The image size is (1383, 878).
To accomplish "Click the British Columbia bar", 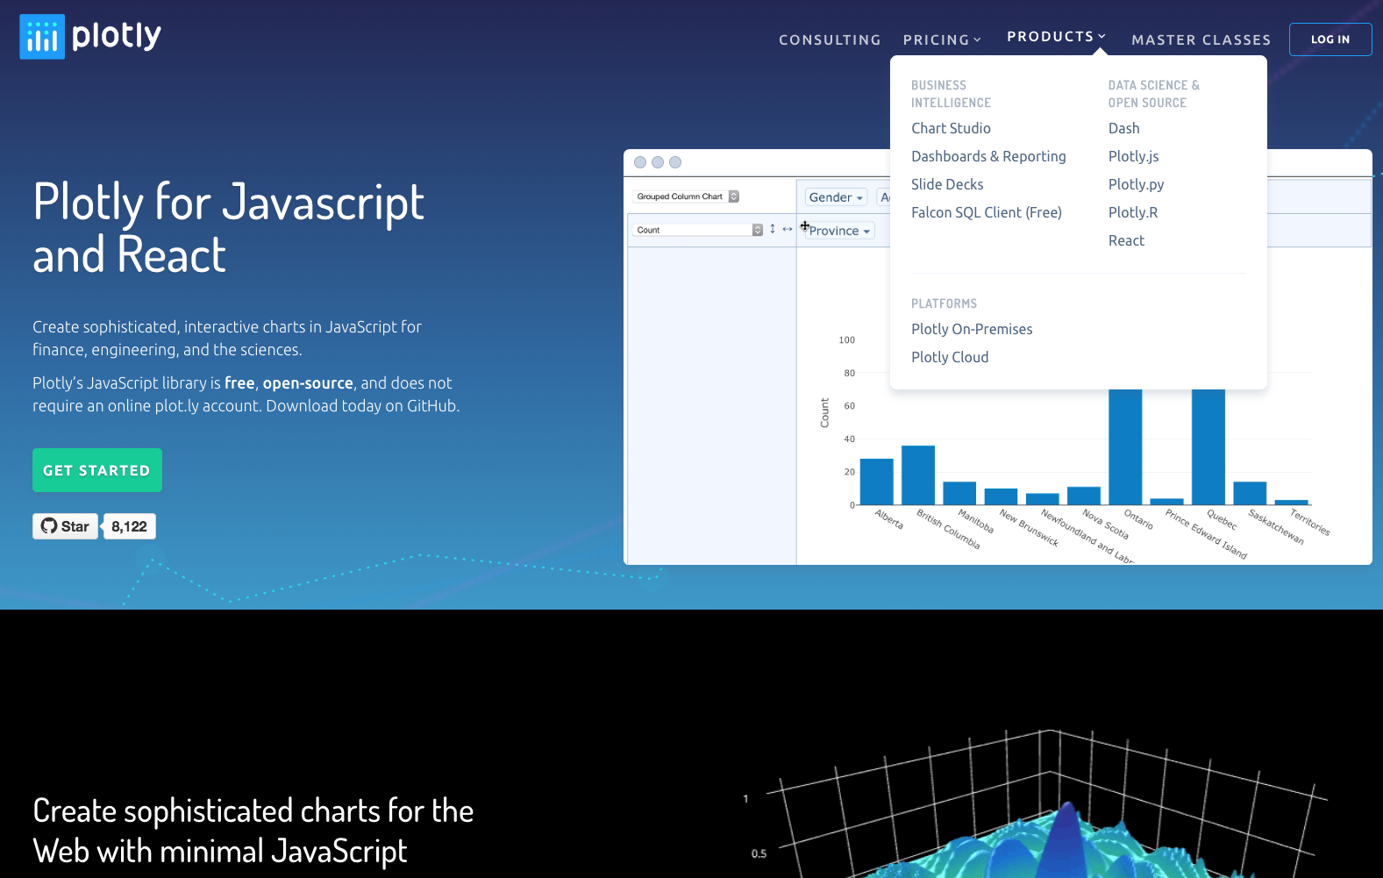I will click(x=918, y=475).
